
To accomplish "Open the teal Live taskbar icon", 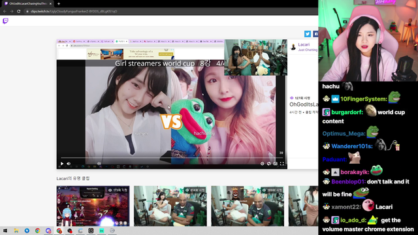I will tap(102, 230).
